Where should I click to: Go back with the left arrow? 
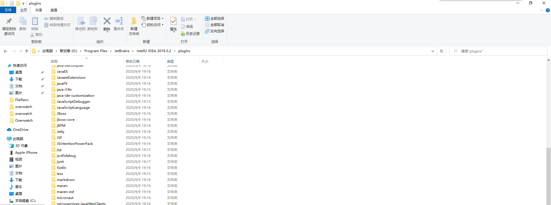point(5,51)
